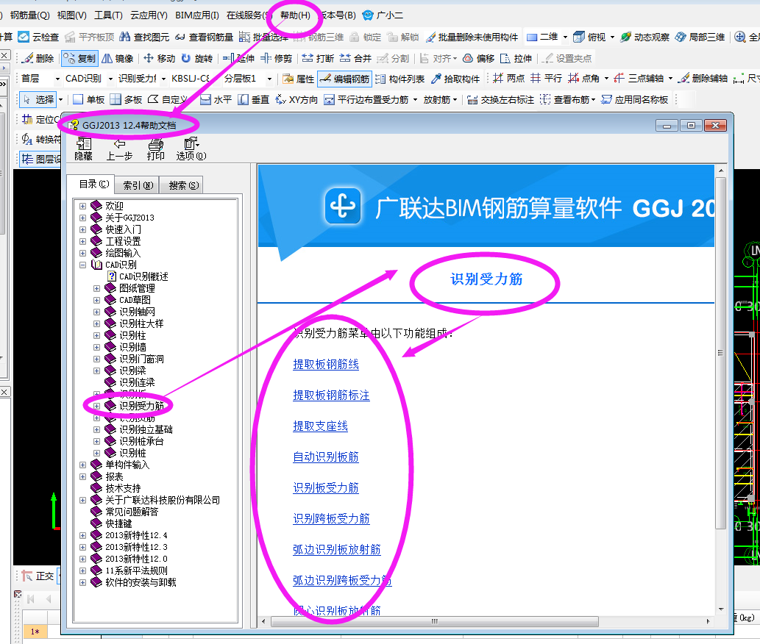
Task: Open 分层板1 layer dropdown
Action: [x=269, y=79]
